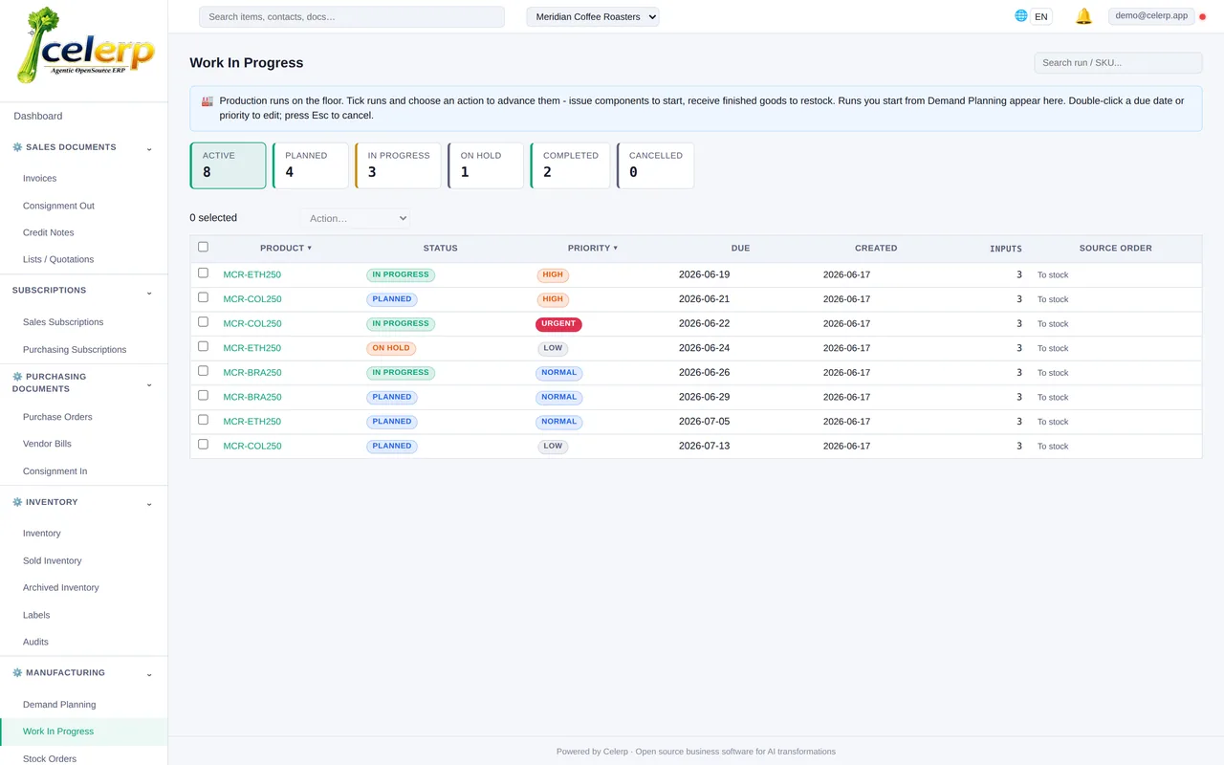1224x765 pixels.
Task: Open Consignment Out page
Action: [x=58, y=206]
